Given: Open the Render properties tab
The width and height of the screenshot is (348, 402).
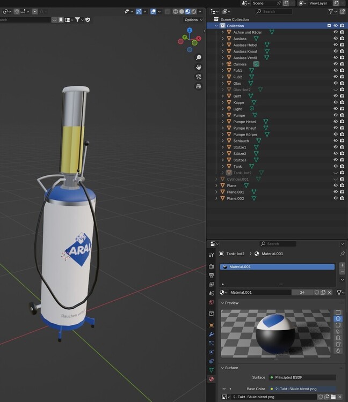Looking at the screenshot, I should (212, 266).
